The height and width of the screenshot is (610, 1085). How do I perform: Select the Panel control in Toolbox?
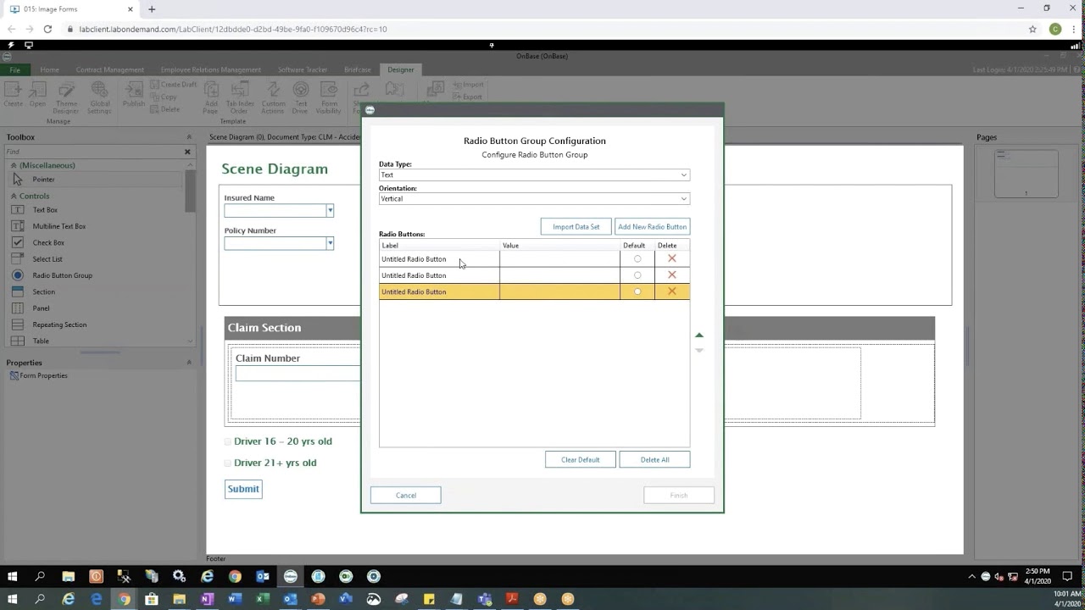click(41, 308)
